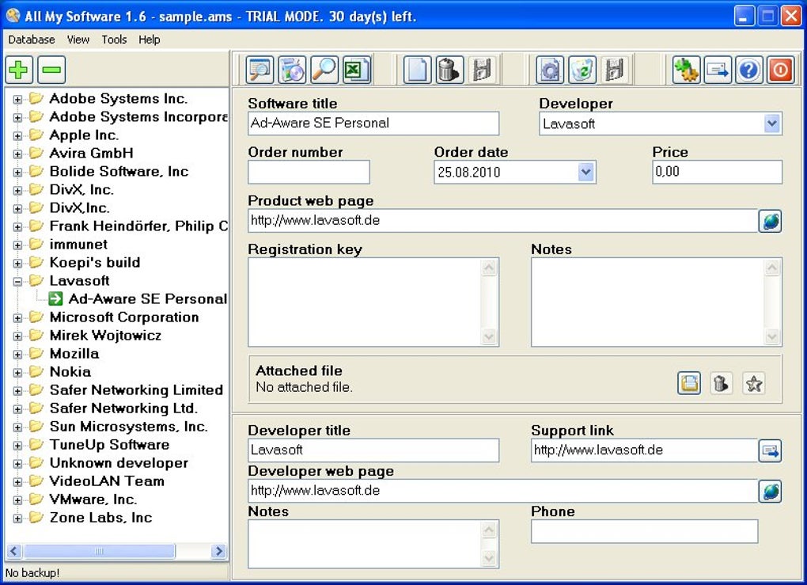Open the search tool on the toolbar

324,70
